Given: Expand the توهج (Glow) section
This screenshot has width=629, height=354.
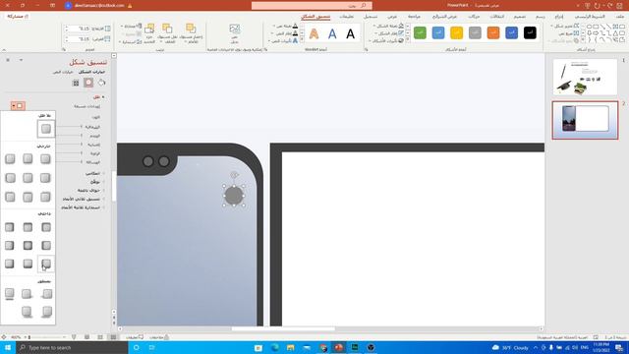Looking at the screenshot, I should click(x=96, y=182).
